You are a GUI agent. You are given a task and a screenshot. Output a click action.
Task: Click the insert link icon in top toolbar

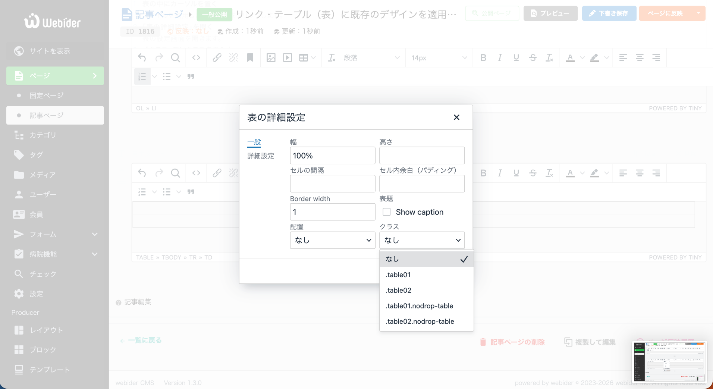(217, 58)
